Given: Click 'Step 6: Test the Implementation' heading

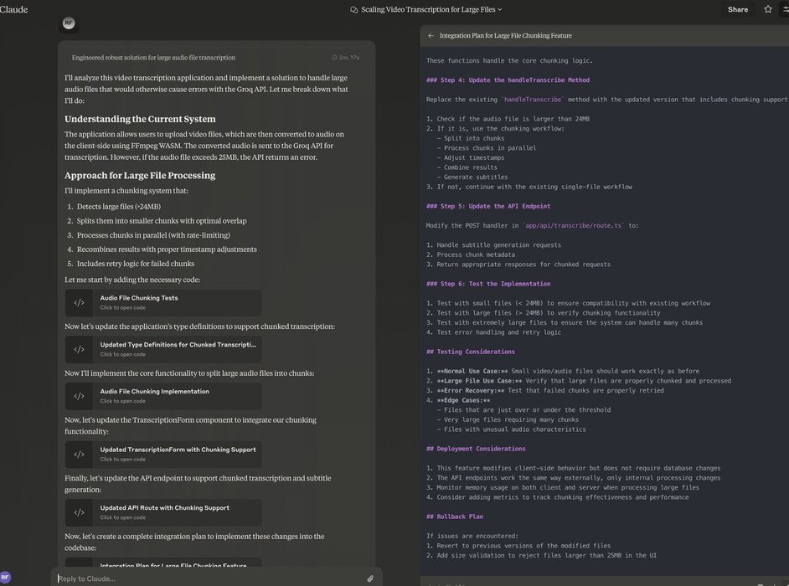Looking at the screenshot, I should pos(488,284).
